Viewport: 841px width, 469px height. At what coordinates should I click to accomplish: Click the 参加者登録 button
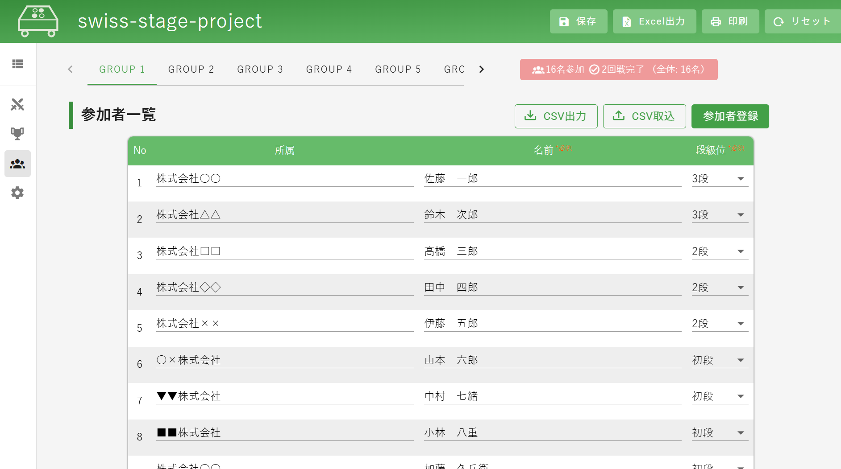[x=730, y=116]
